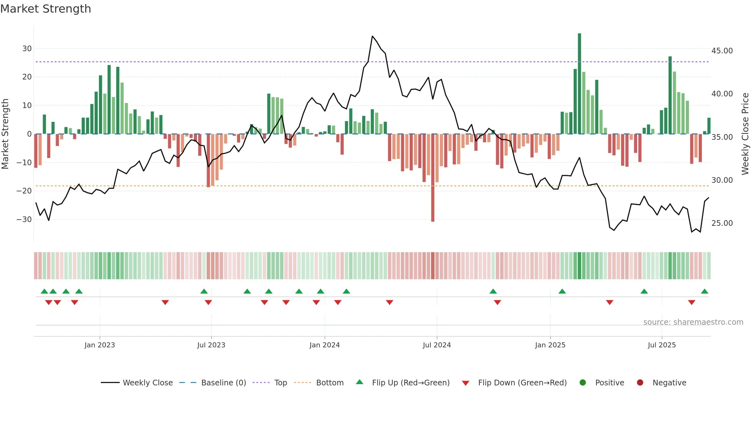The width and height of the screenshot is (754, 424).
Task: Click the −20 Market Strength axis label
Action: [24, 191]
